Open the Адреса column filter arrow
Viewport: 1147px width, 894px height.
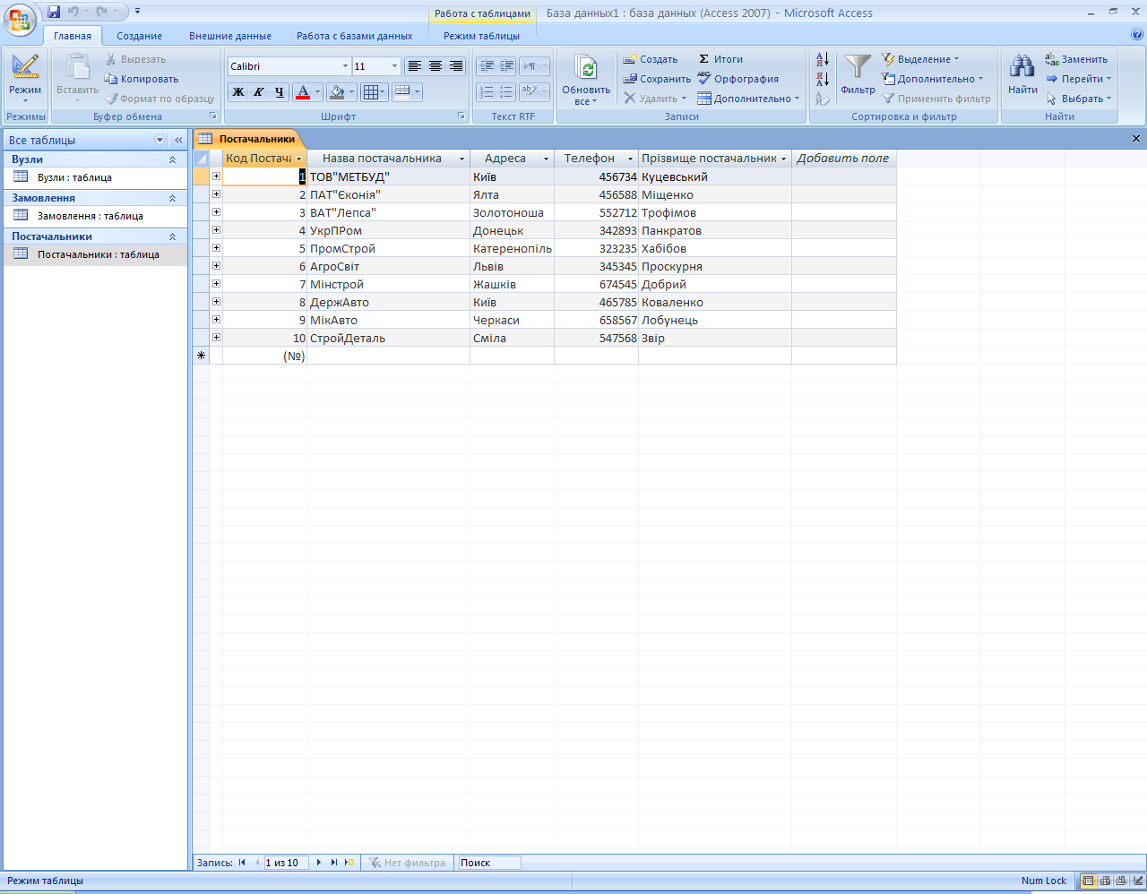tap(546, 159)
